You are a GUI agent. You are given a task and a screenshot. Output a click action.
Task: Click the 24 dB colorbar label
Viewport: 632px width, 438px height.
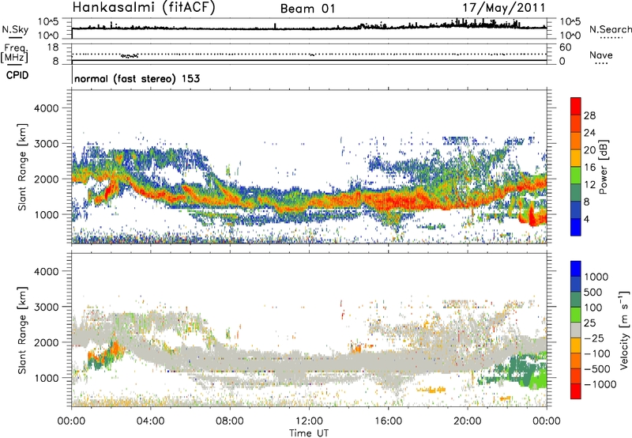pyautogui.click(x=589, y=133)
